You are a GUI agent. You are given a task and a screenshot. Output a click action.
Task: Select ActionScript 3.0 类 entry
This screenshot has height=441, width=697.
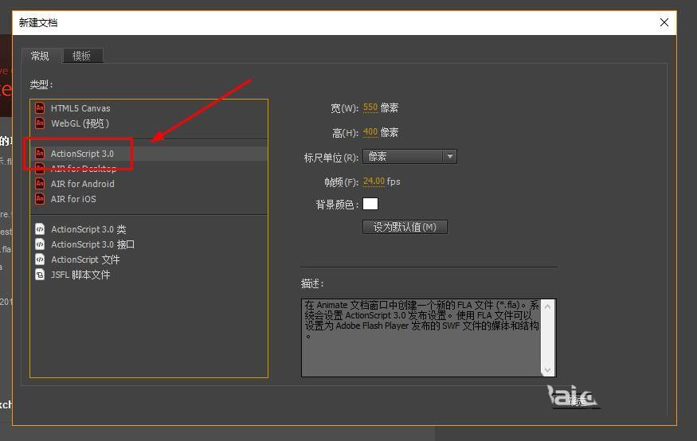coord(149,229)
